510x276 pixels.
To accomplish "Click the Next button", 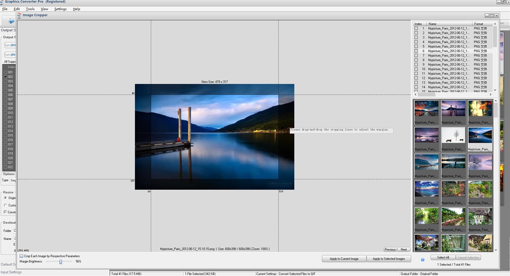I will [x=403, y=249].
